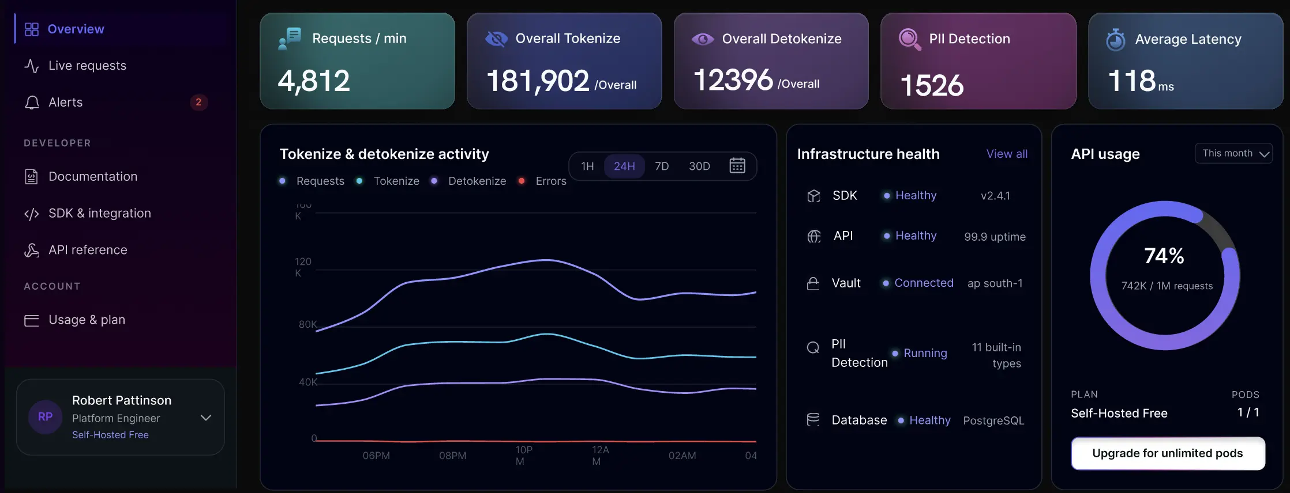
Task: Click the Overall Detokenize 12396 card
Action: click(771, 61)
